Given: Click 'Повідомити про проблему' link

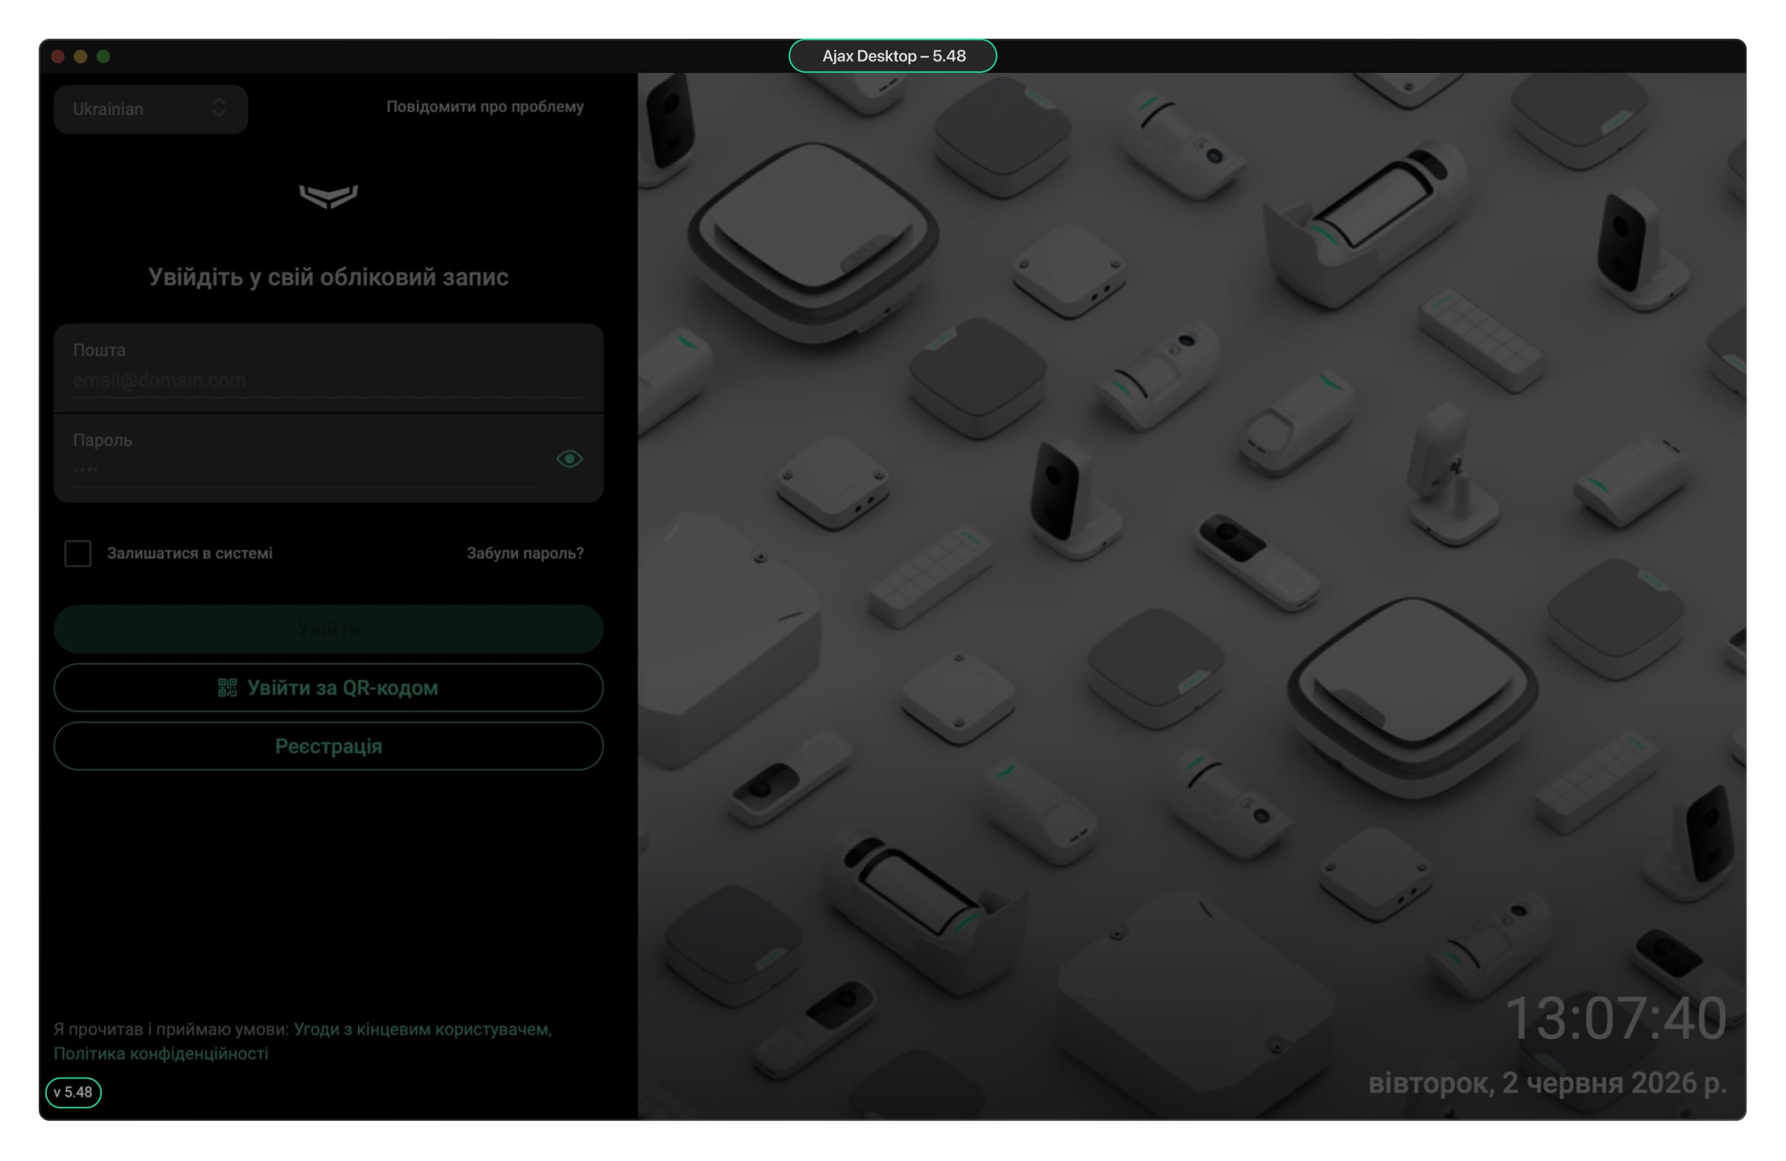Looking at the screenshot, I should click(484, 106).
